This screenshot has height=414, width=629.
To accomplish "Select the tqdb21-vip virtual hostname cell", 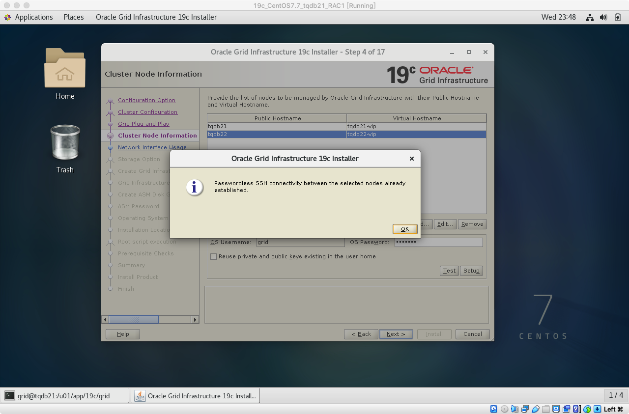I will click(416, 126).
